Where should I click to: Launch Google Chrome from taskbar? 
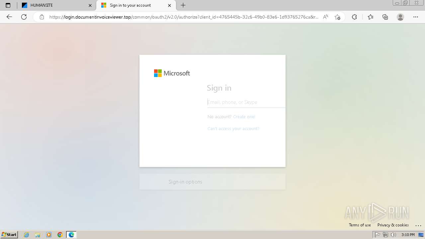[x=60, y=235]
